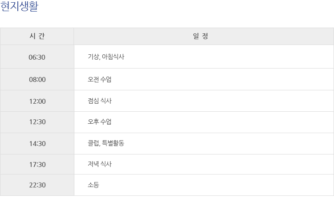The image size is (334, 199).
Task: Select the 12:00 time cell
Action: tap(37, 101)
